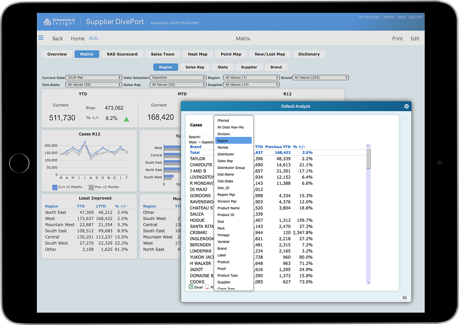The image size is (459, 325).
Task: Open the HELP link
Action: point(401,17)
